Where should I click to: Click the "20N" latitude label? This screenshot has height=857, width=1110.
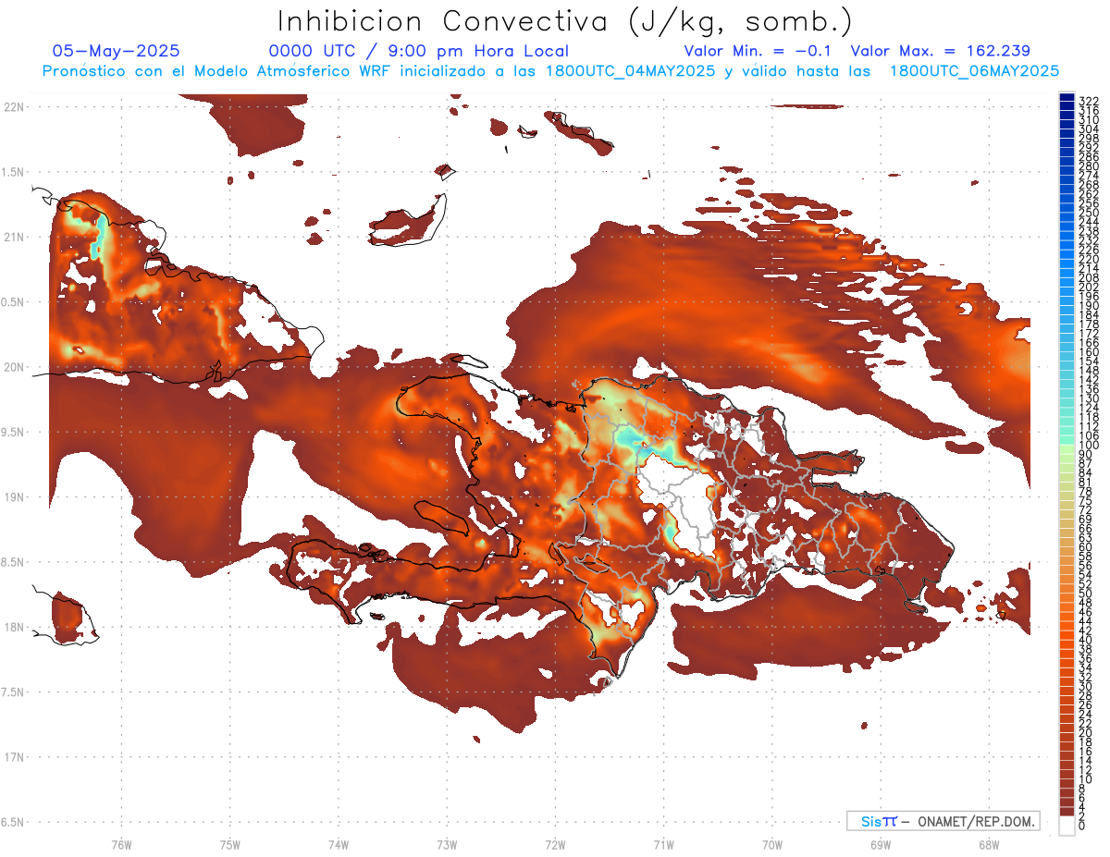[x=14, y=367]
